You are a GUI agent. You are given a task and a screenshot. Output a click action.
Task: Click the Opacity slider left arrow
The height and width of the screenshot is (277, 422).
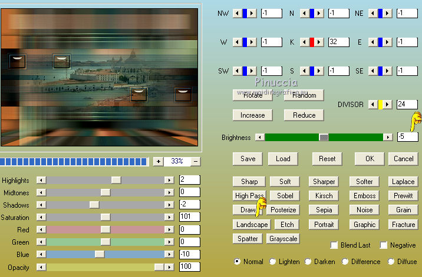[41, 267]
